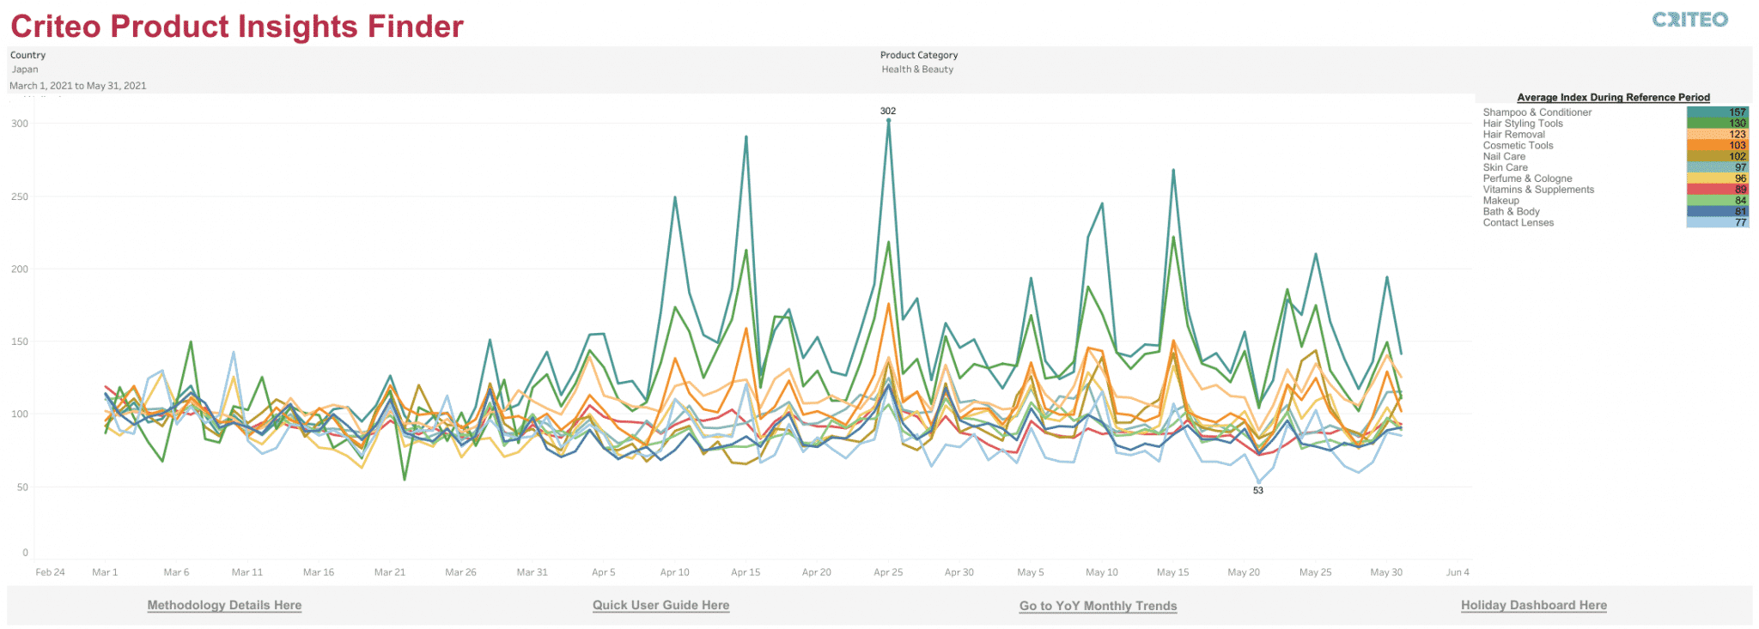Select the Nail Care legend label
Viewport: 1759px width, 629px height.
pyautogui.click(x=1504, y=157)
